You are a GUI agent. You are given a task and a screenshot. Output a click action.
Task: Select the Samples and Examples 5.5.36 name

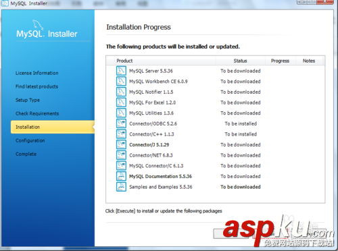(x=161, y=187)
